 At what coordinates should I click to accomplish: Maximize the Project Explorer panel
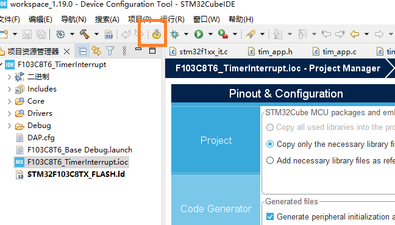(x=152, y=51)
